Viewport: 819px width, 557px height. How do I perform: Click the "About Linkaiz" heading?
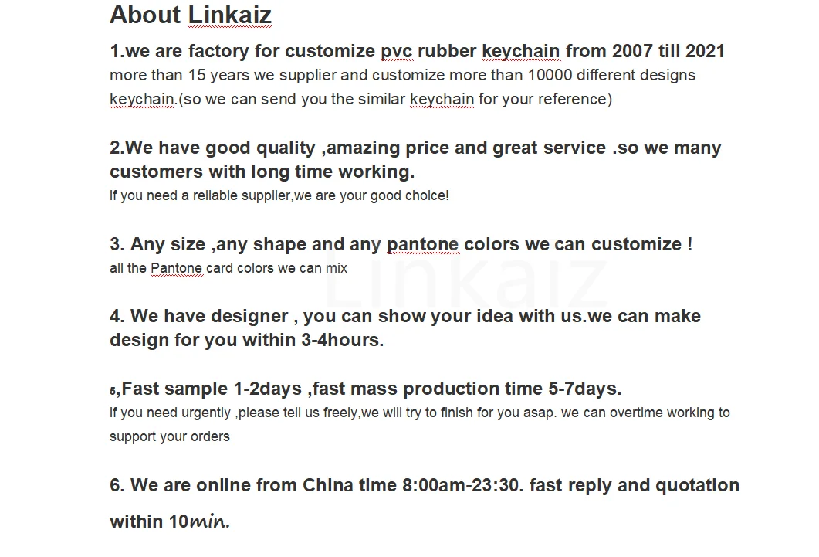190,15
